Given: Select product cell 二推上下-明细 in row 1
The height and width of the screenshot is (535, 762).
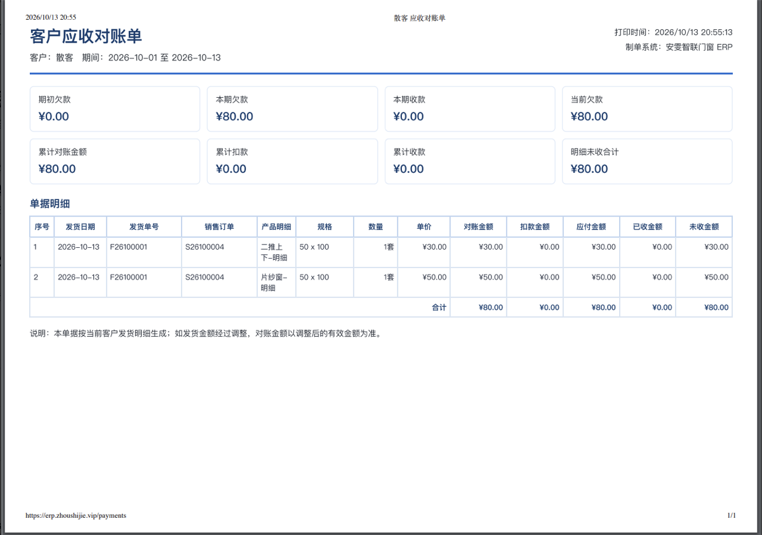Looking at the screenshot, I should click(x=276, y=252).
